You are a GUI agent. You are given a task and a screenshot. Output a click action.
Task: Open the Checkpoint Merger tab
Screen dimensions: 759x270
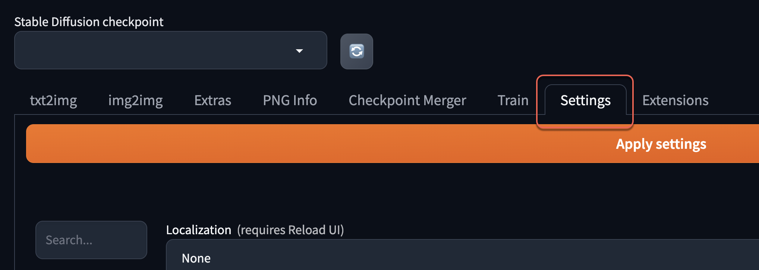pyautogui.click(x=407, y=100)
